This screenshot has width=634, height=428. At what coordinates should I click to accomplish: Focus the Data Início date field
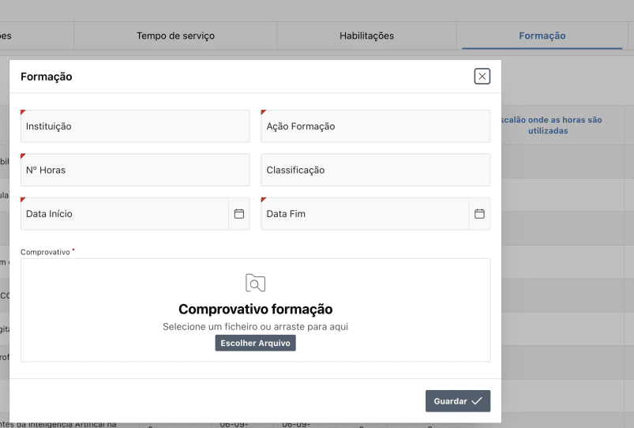pyautogui.click(x=125, y=214)
